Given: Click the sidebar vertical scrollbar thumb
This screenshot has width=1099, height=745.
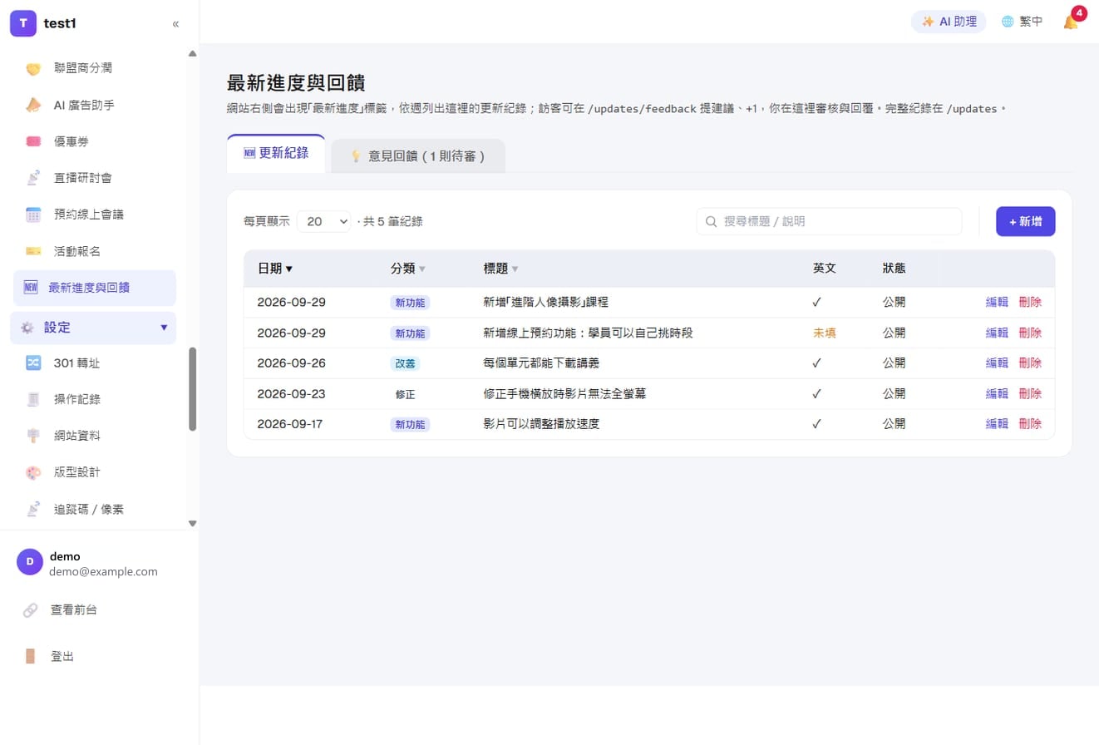Looking at the screenshot, I should pos(193,388).
